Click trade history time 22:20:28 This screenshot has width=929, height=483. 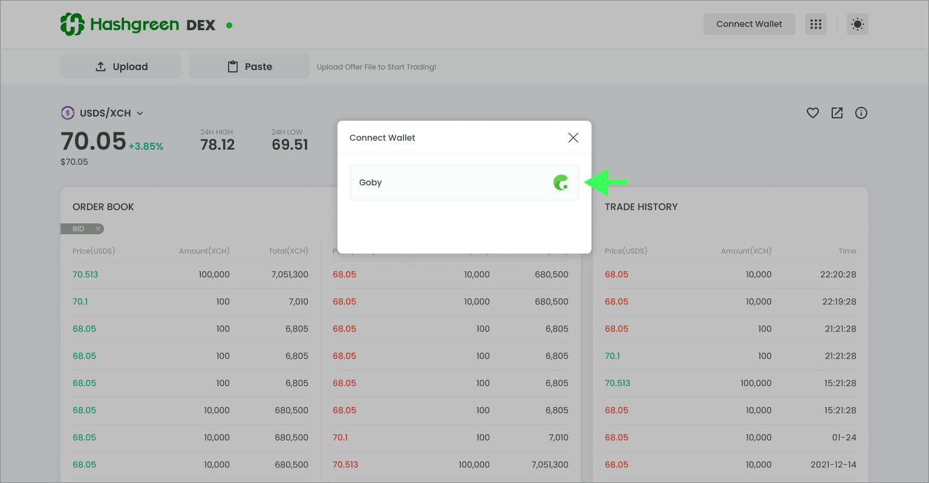[x=838, y=274]
